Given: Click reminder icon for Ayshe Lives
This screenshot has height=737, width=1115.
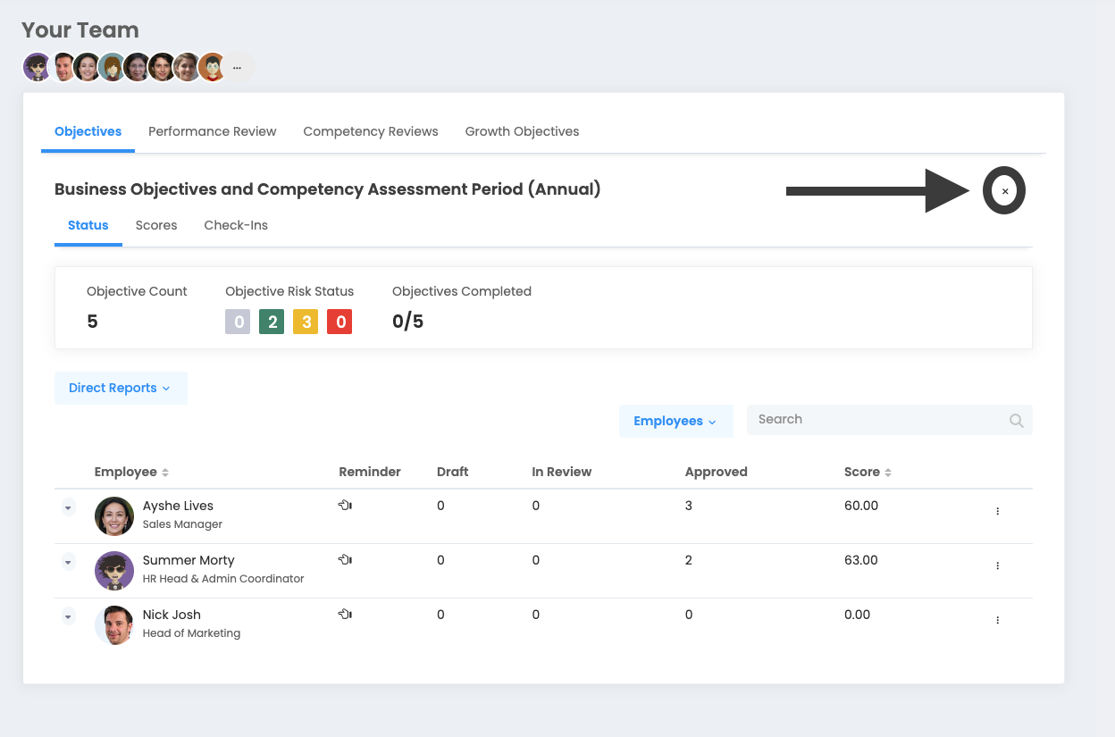Looking at the screenshot, I should pyautogui.click(x=345, y=506).
